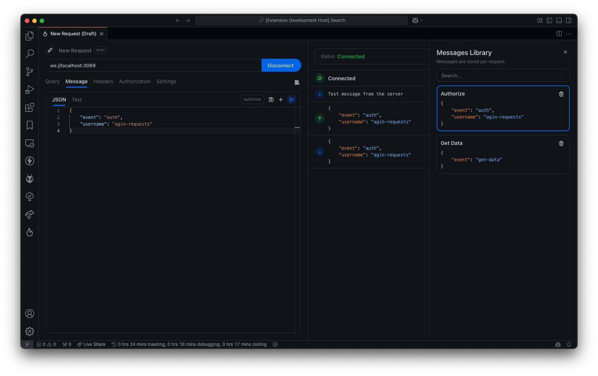Click the feedback smiley in status bar
Viewport: 598px width, 376px height.
point(275,344)
